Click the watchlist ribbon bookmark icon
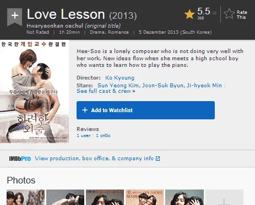 (x=14, y=17)
